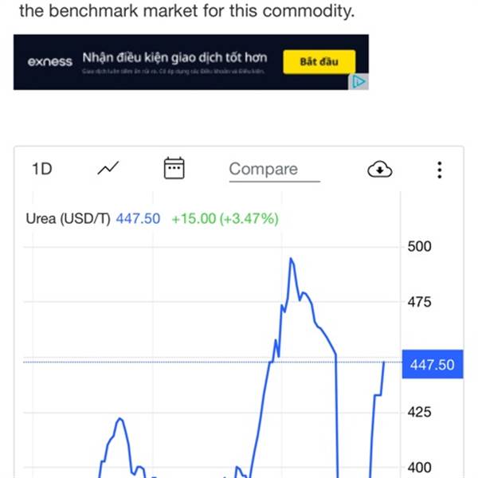This screenshot has height=478, width=478.
Task: Open the 1D interval selector
Action: click(42, 169)
